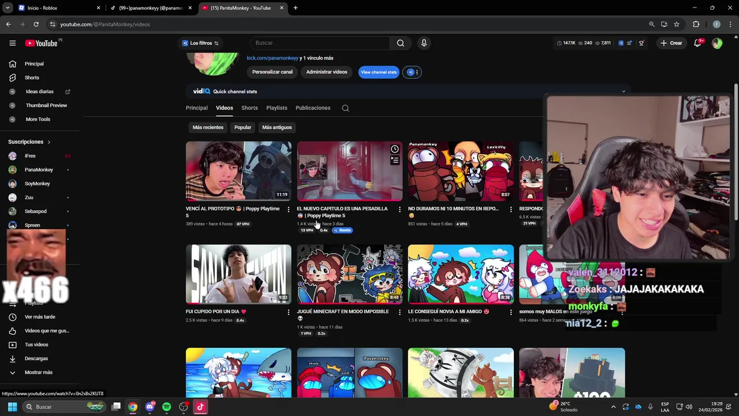The width and height of the screenshot is (739, 416).
Task: Open Spotify from the taskbar
Action: tap(166, 407)
